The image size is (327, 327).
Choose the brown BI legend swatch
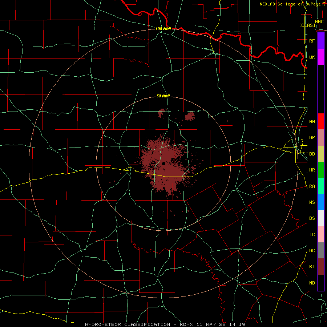click(x=321, y=267)
